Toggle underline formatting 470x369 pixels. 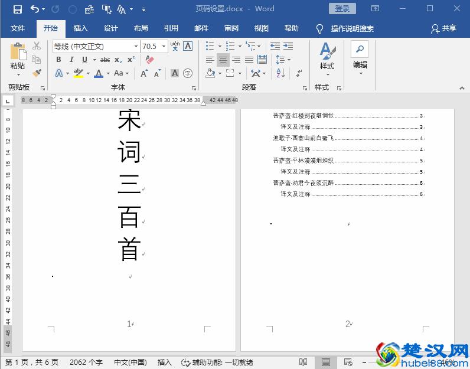click(x=84, y=60)
